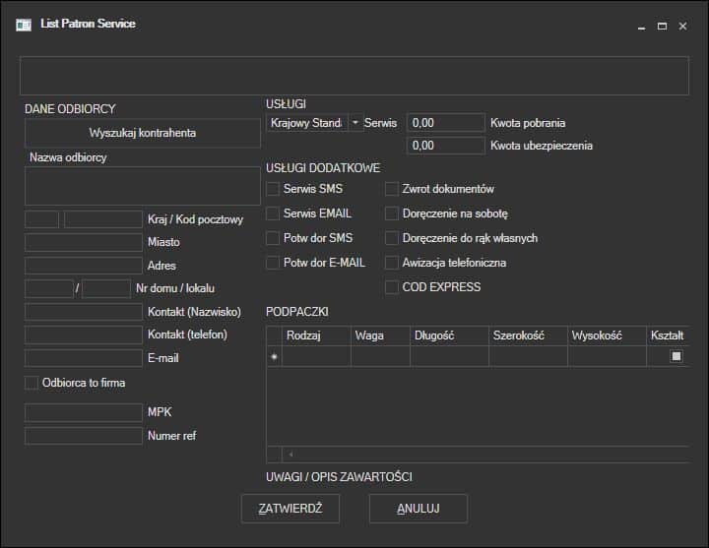The height and width of the screenshot is (548, 709).
Task: Close the List Patron Service window
Action: (682, 27)
